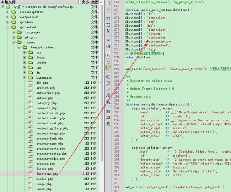Click the '@since Twenty Thirteen 1.0' comment
This screenshot has height=192, width=231.
pyautogui.click(x=152, y=89)
